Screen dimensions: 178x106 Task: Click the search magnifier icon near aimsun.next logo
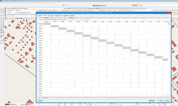click(140, 5)
